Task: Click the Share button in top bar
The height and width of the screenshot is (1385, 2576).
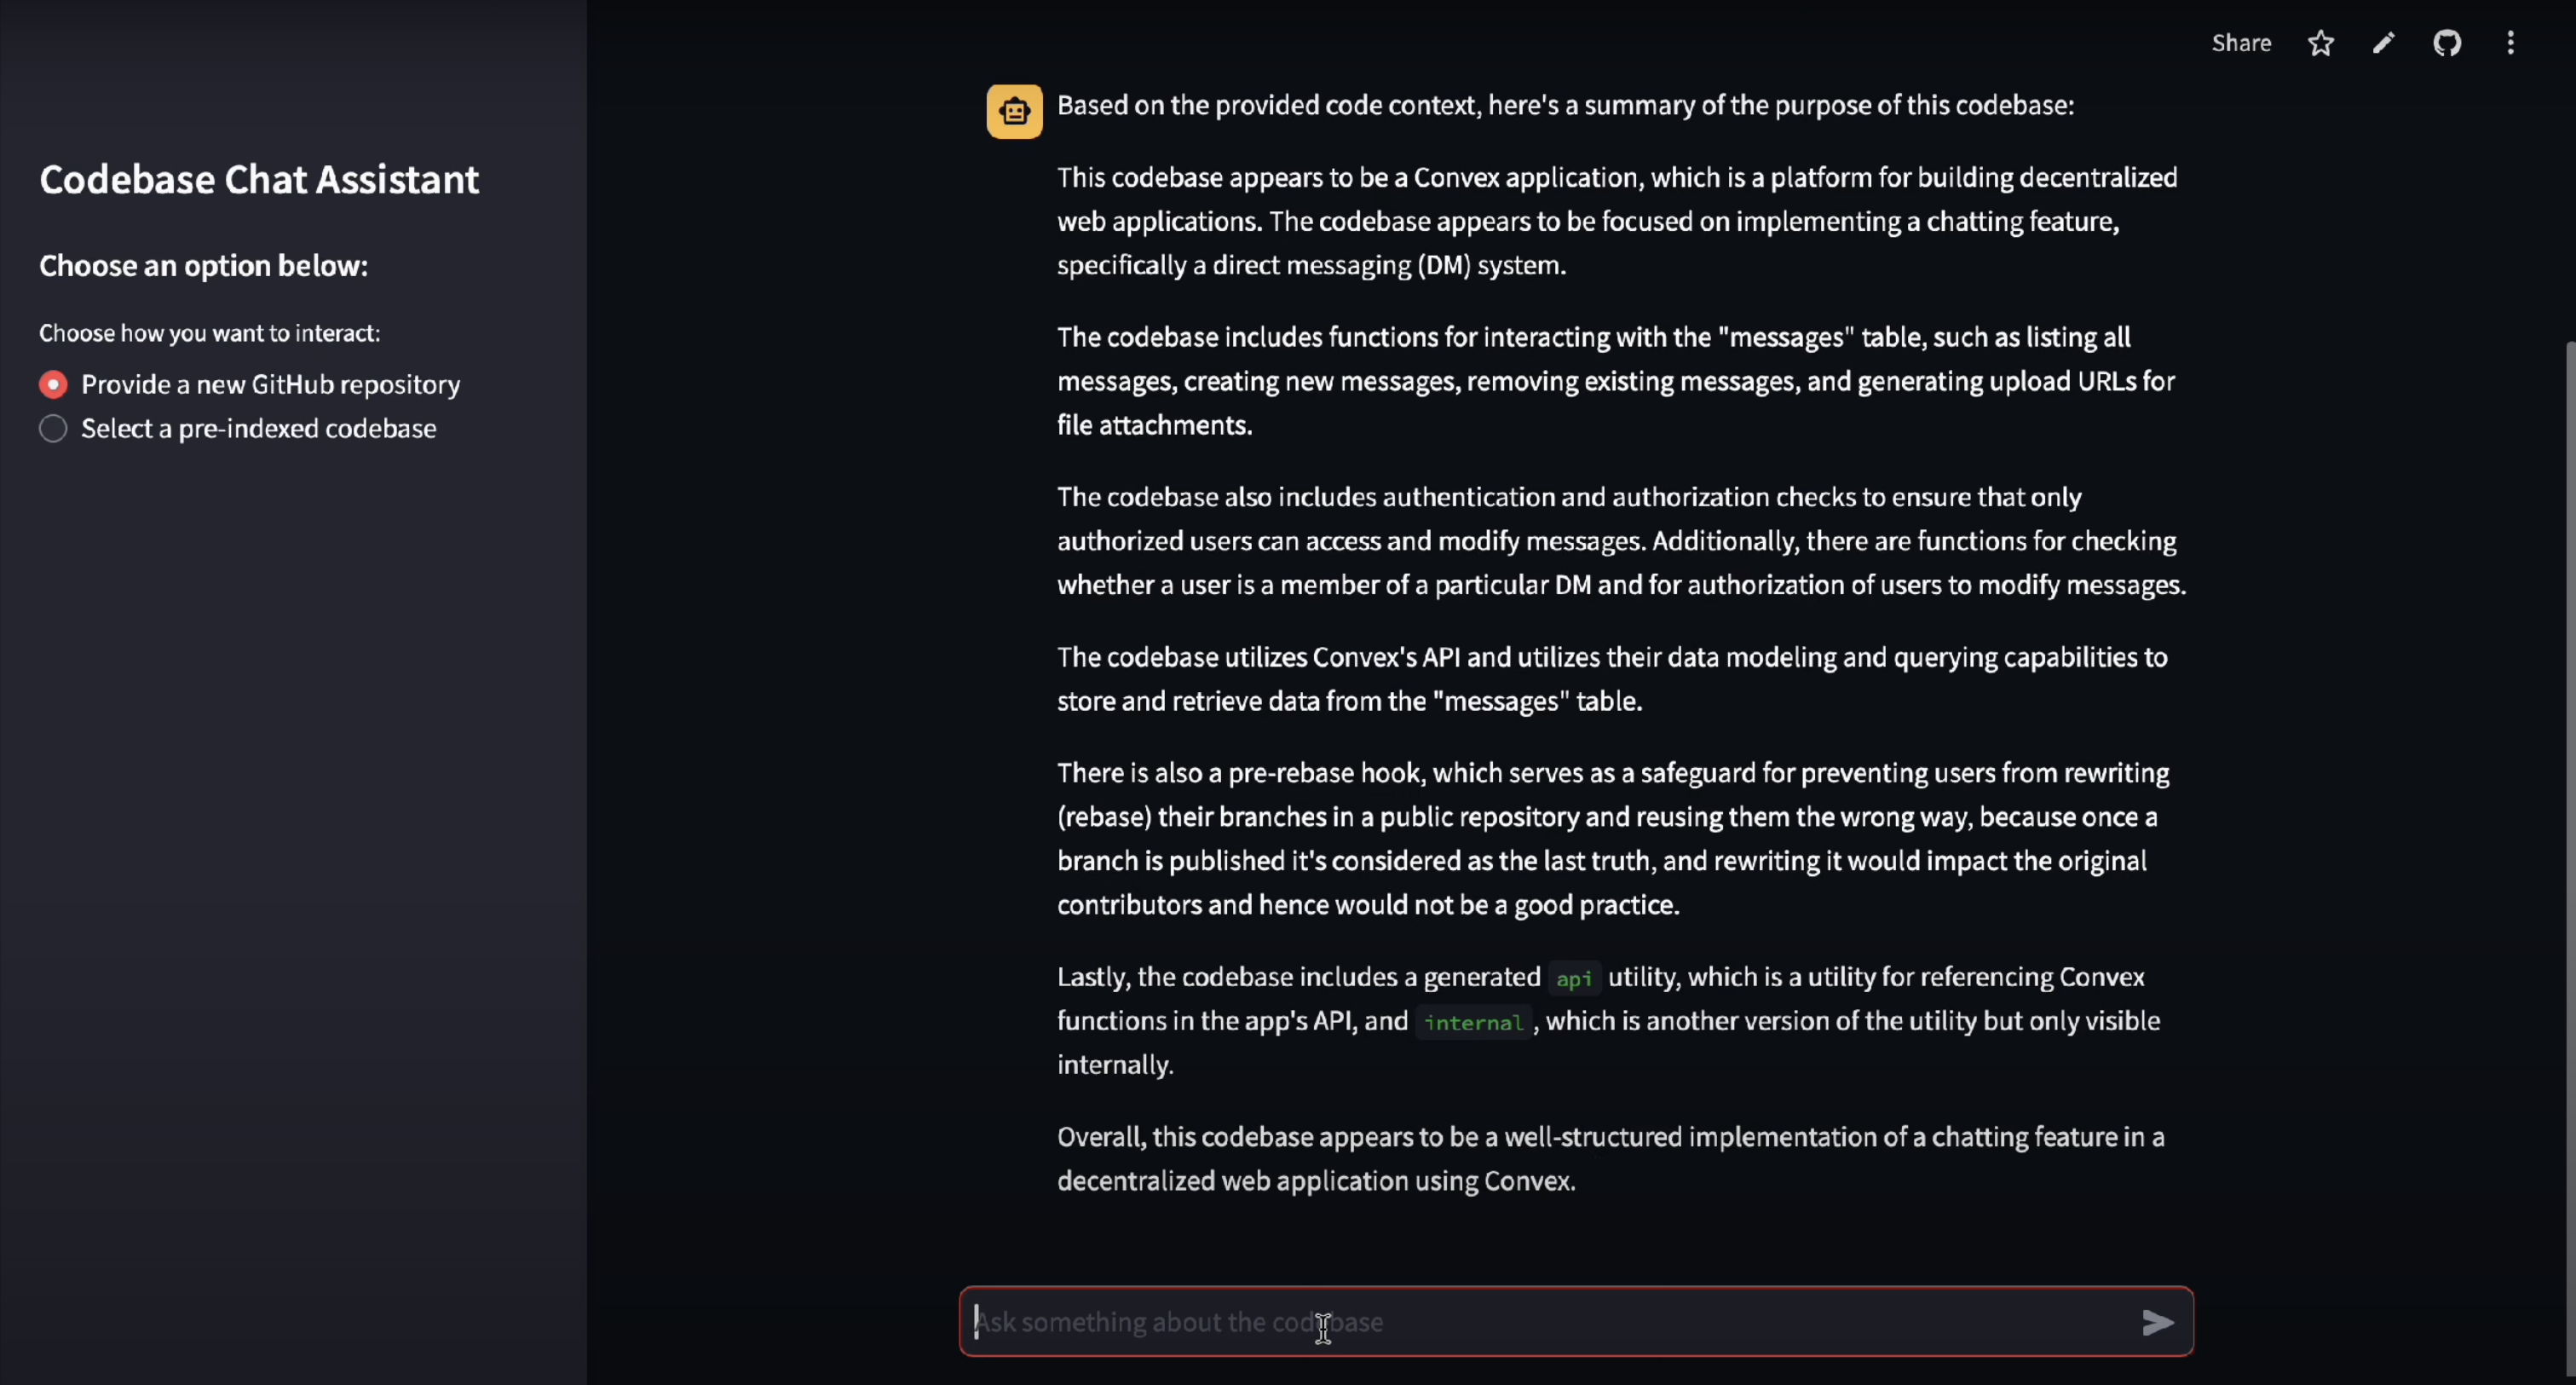Action: pyautogui.click(x=2240, y=43)
